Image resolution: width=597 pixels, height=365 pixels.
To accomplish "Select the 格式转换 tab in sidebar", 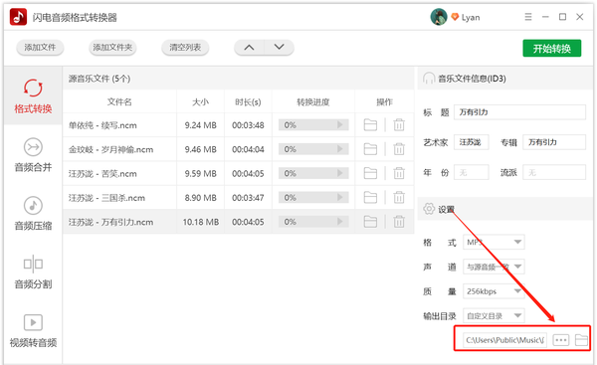I will pos(33,96).
